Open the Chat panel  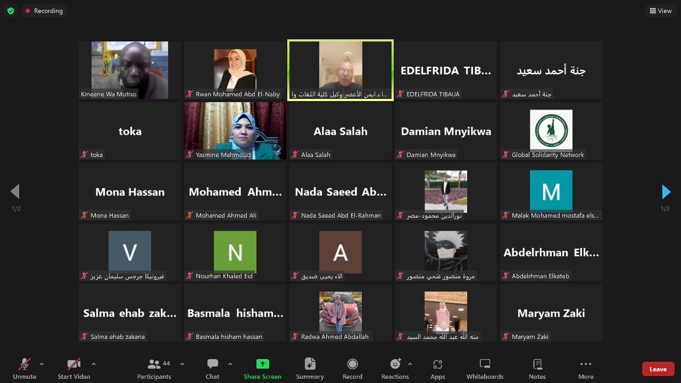(x=212, y=368)
